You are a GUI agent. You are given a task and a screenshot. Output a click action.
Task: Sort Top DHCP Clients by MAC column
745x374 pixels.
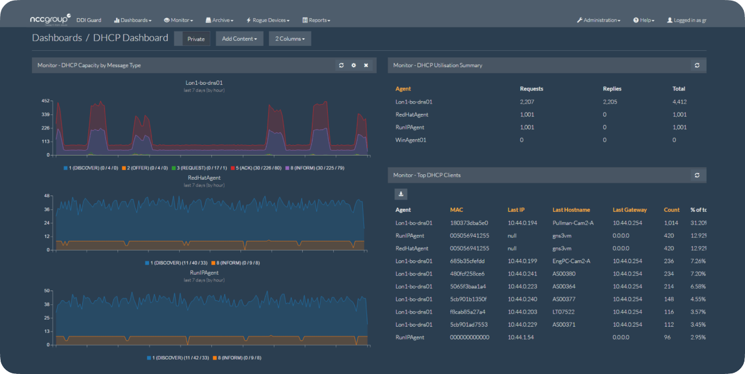[x=456, y=210]
